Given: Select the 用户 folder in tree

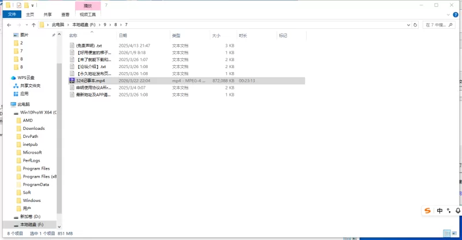Looking at the screenshot, I should click(27, 208).
